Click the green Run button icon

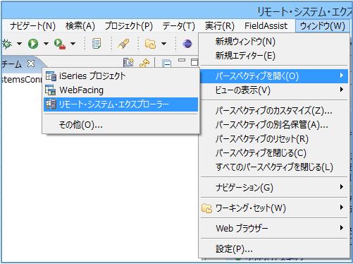[33, 44]
